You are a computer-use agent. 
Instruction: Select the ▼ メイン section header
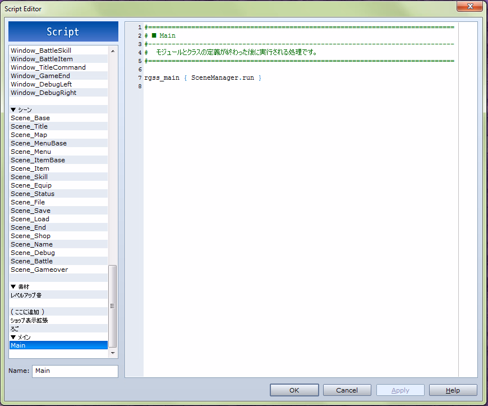click(x=21, y=337)
